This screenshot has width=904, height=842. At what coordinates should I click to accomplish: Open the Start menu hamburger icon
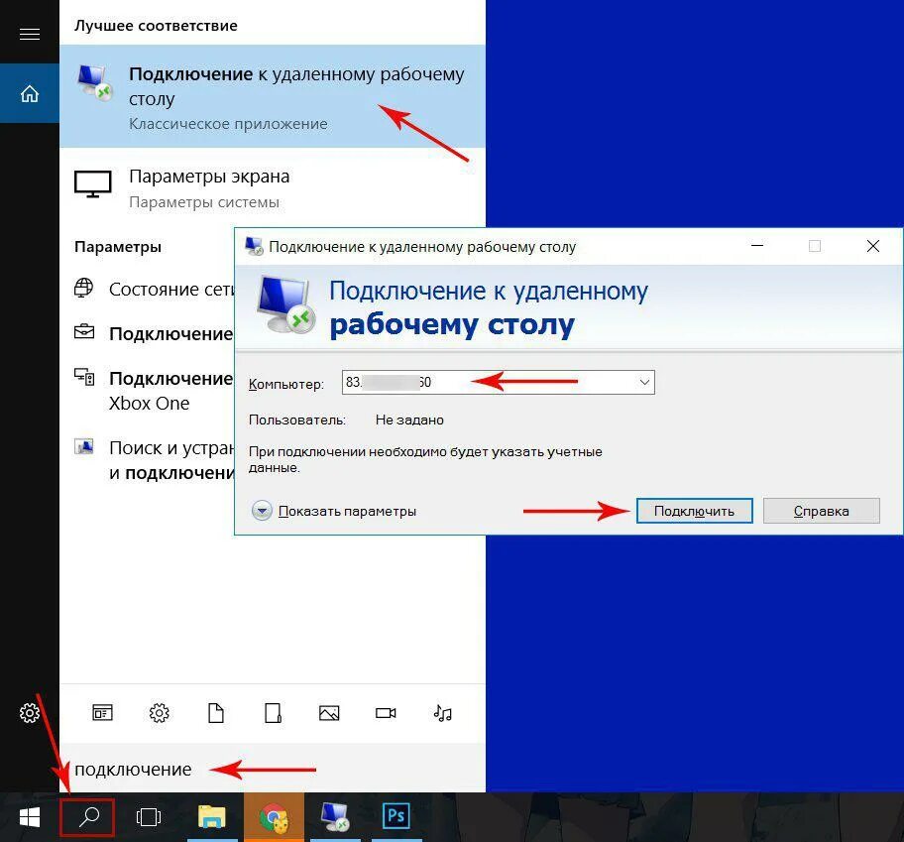[30, 35]
